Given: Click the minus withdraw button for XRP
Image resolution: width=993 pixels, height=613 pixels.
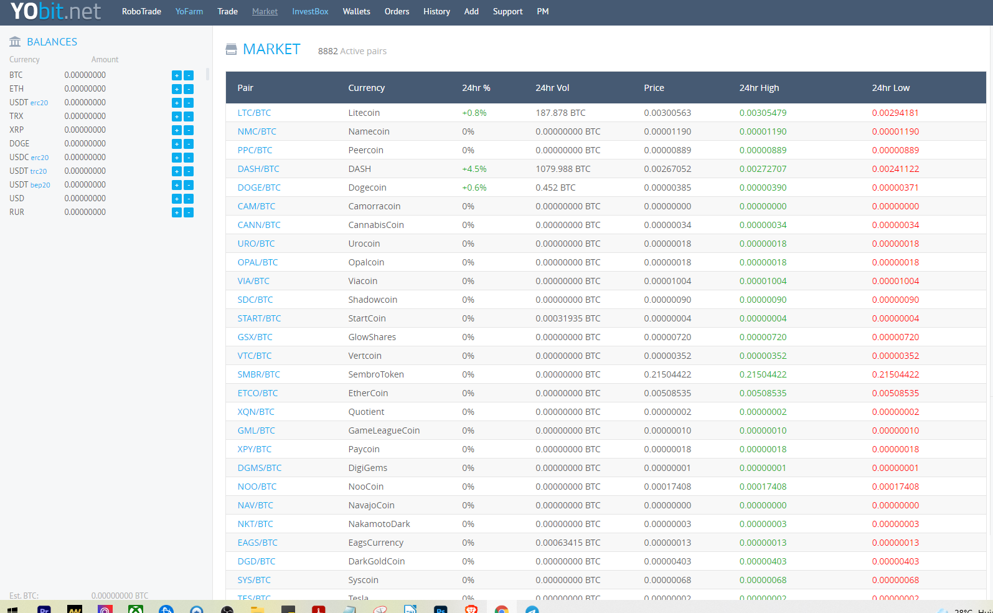Looking at the screenshot, I should [x=189, y=130].
